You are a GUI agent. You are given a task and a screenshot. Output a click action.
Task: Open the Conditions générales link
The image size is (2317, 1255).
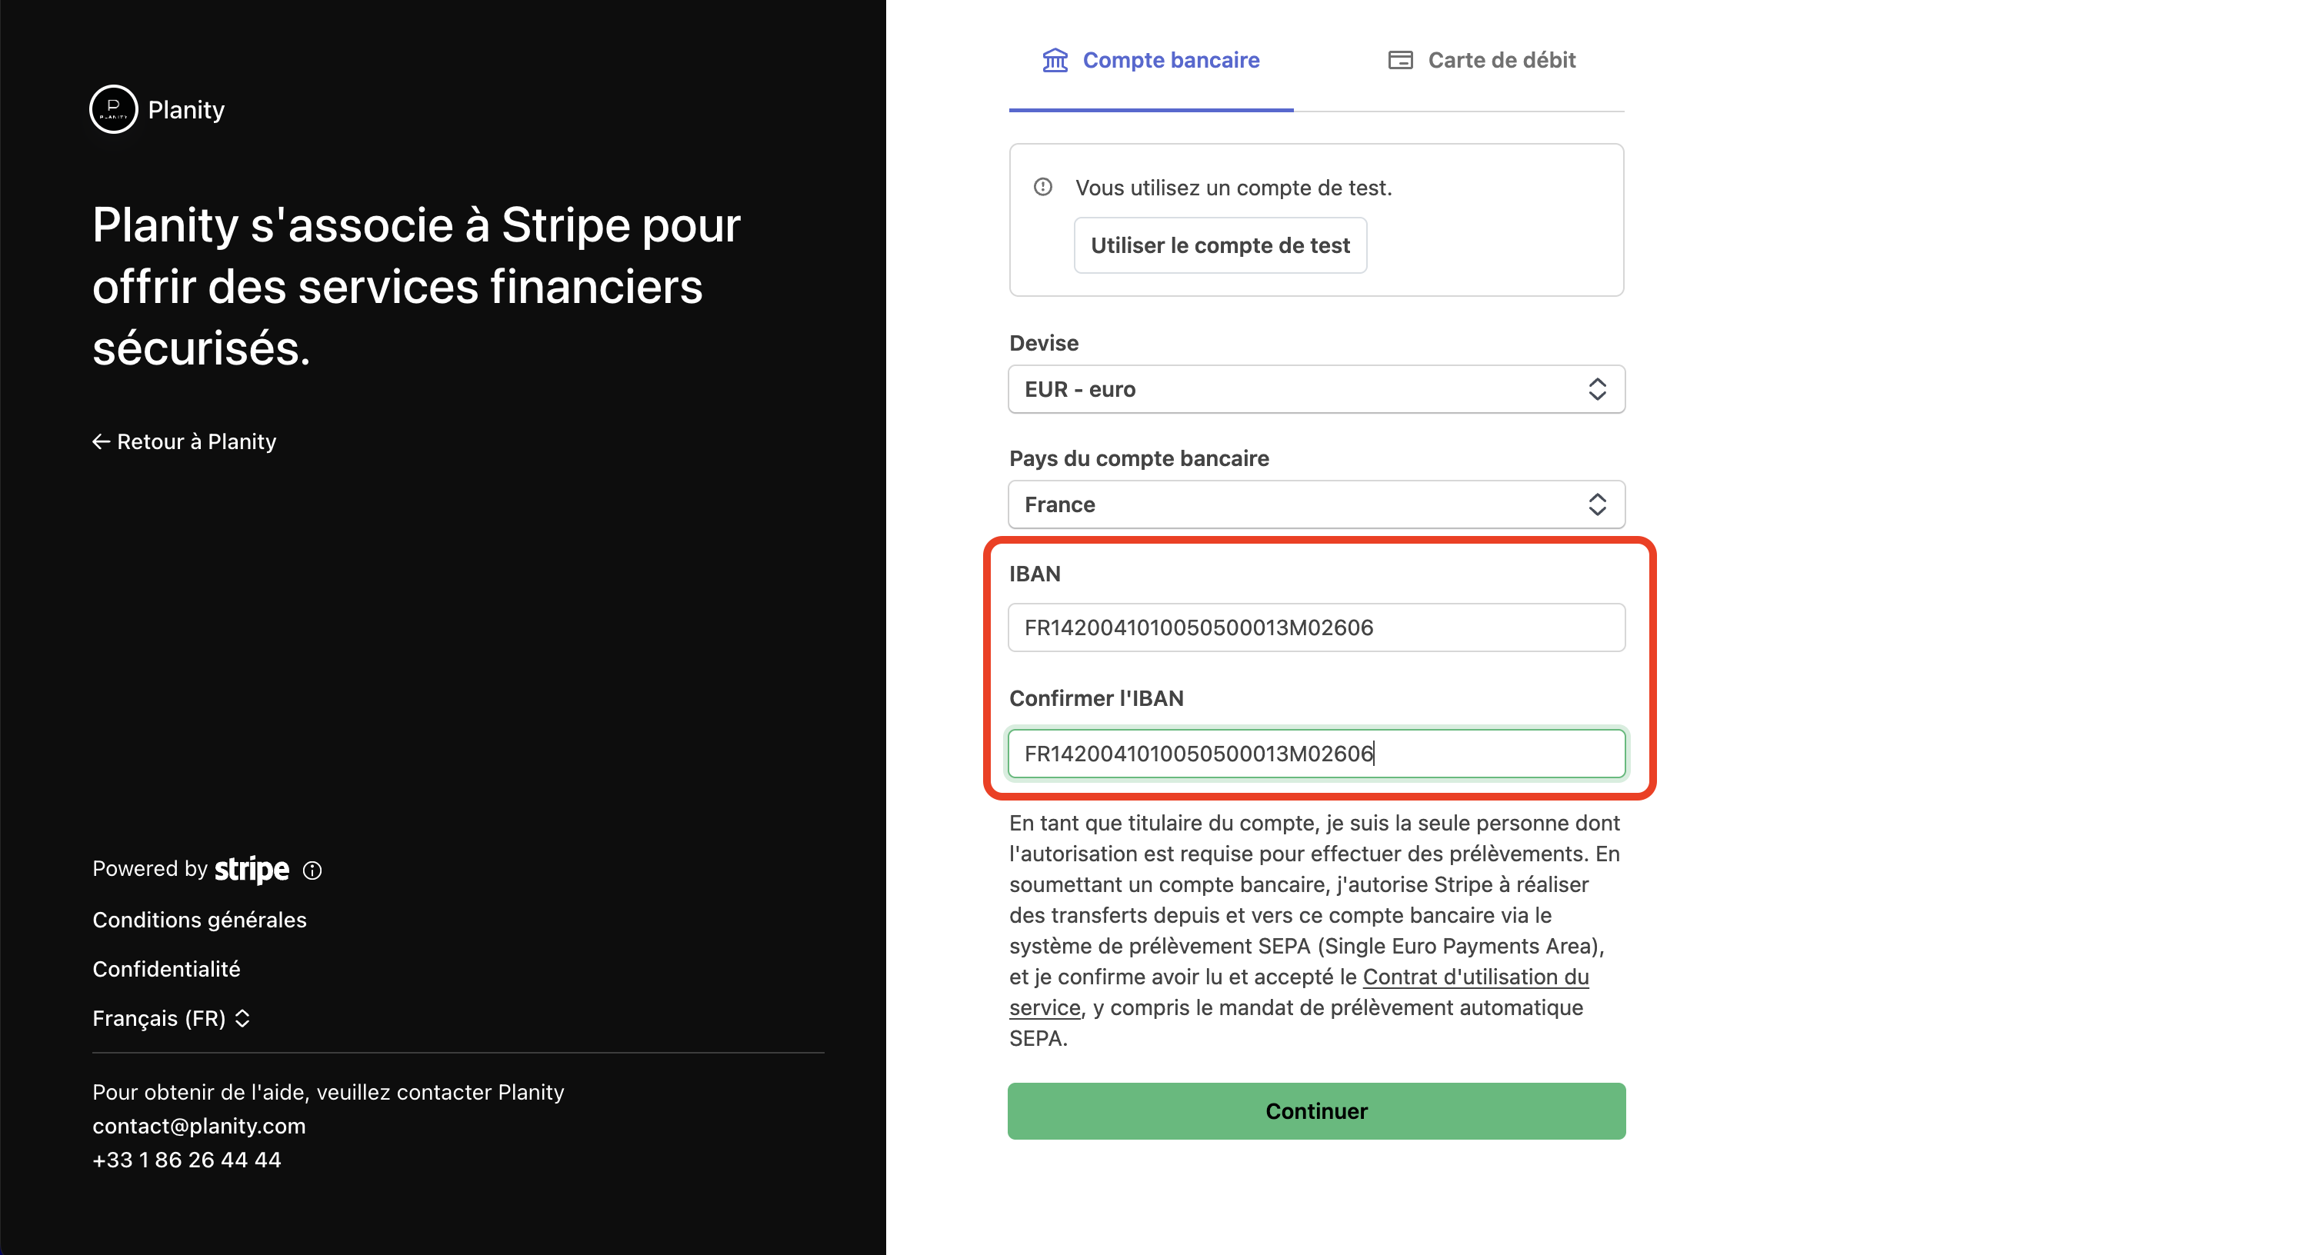point(200,920)
